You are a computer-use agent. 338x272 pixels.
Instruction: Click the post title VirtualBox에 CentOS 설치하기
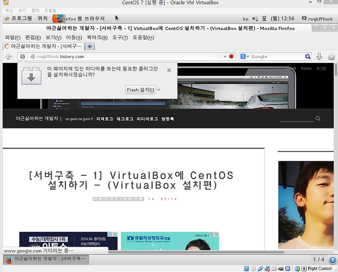[131, 180]
